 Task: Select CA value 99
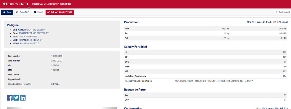click(285, 95)
